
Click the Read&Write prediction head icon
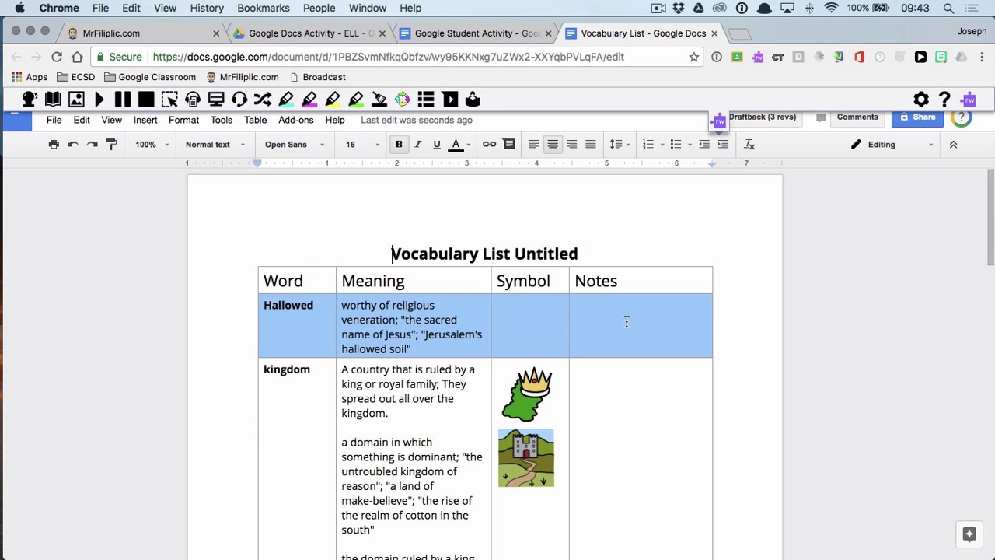pos(30,100)
